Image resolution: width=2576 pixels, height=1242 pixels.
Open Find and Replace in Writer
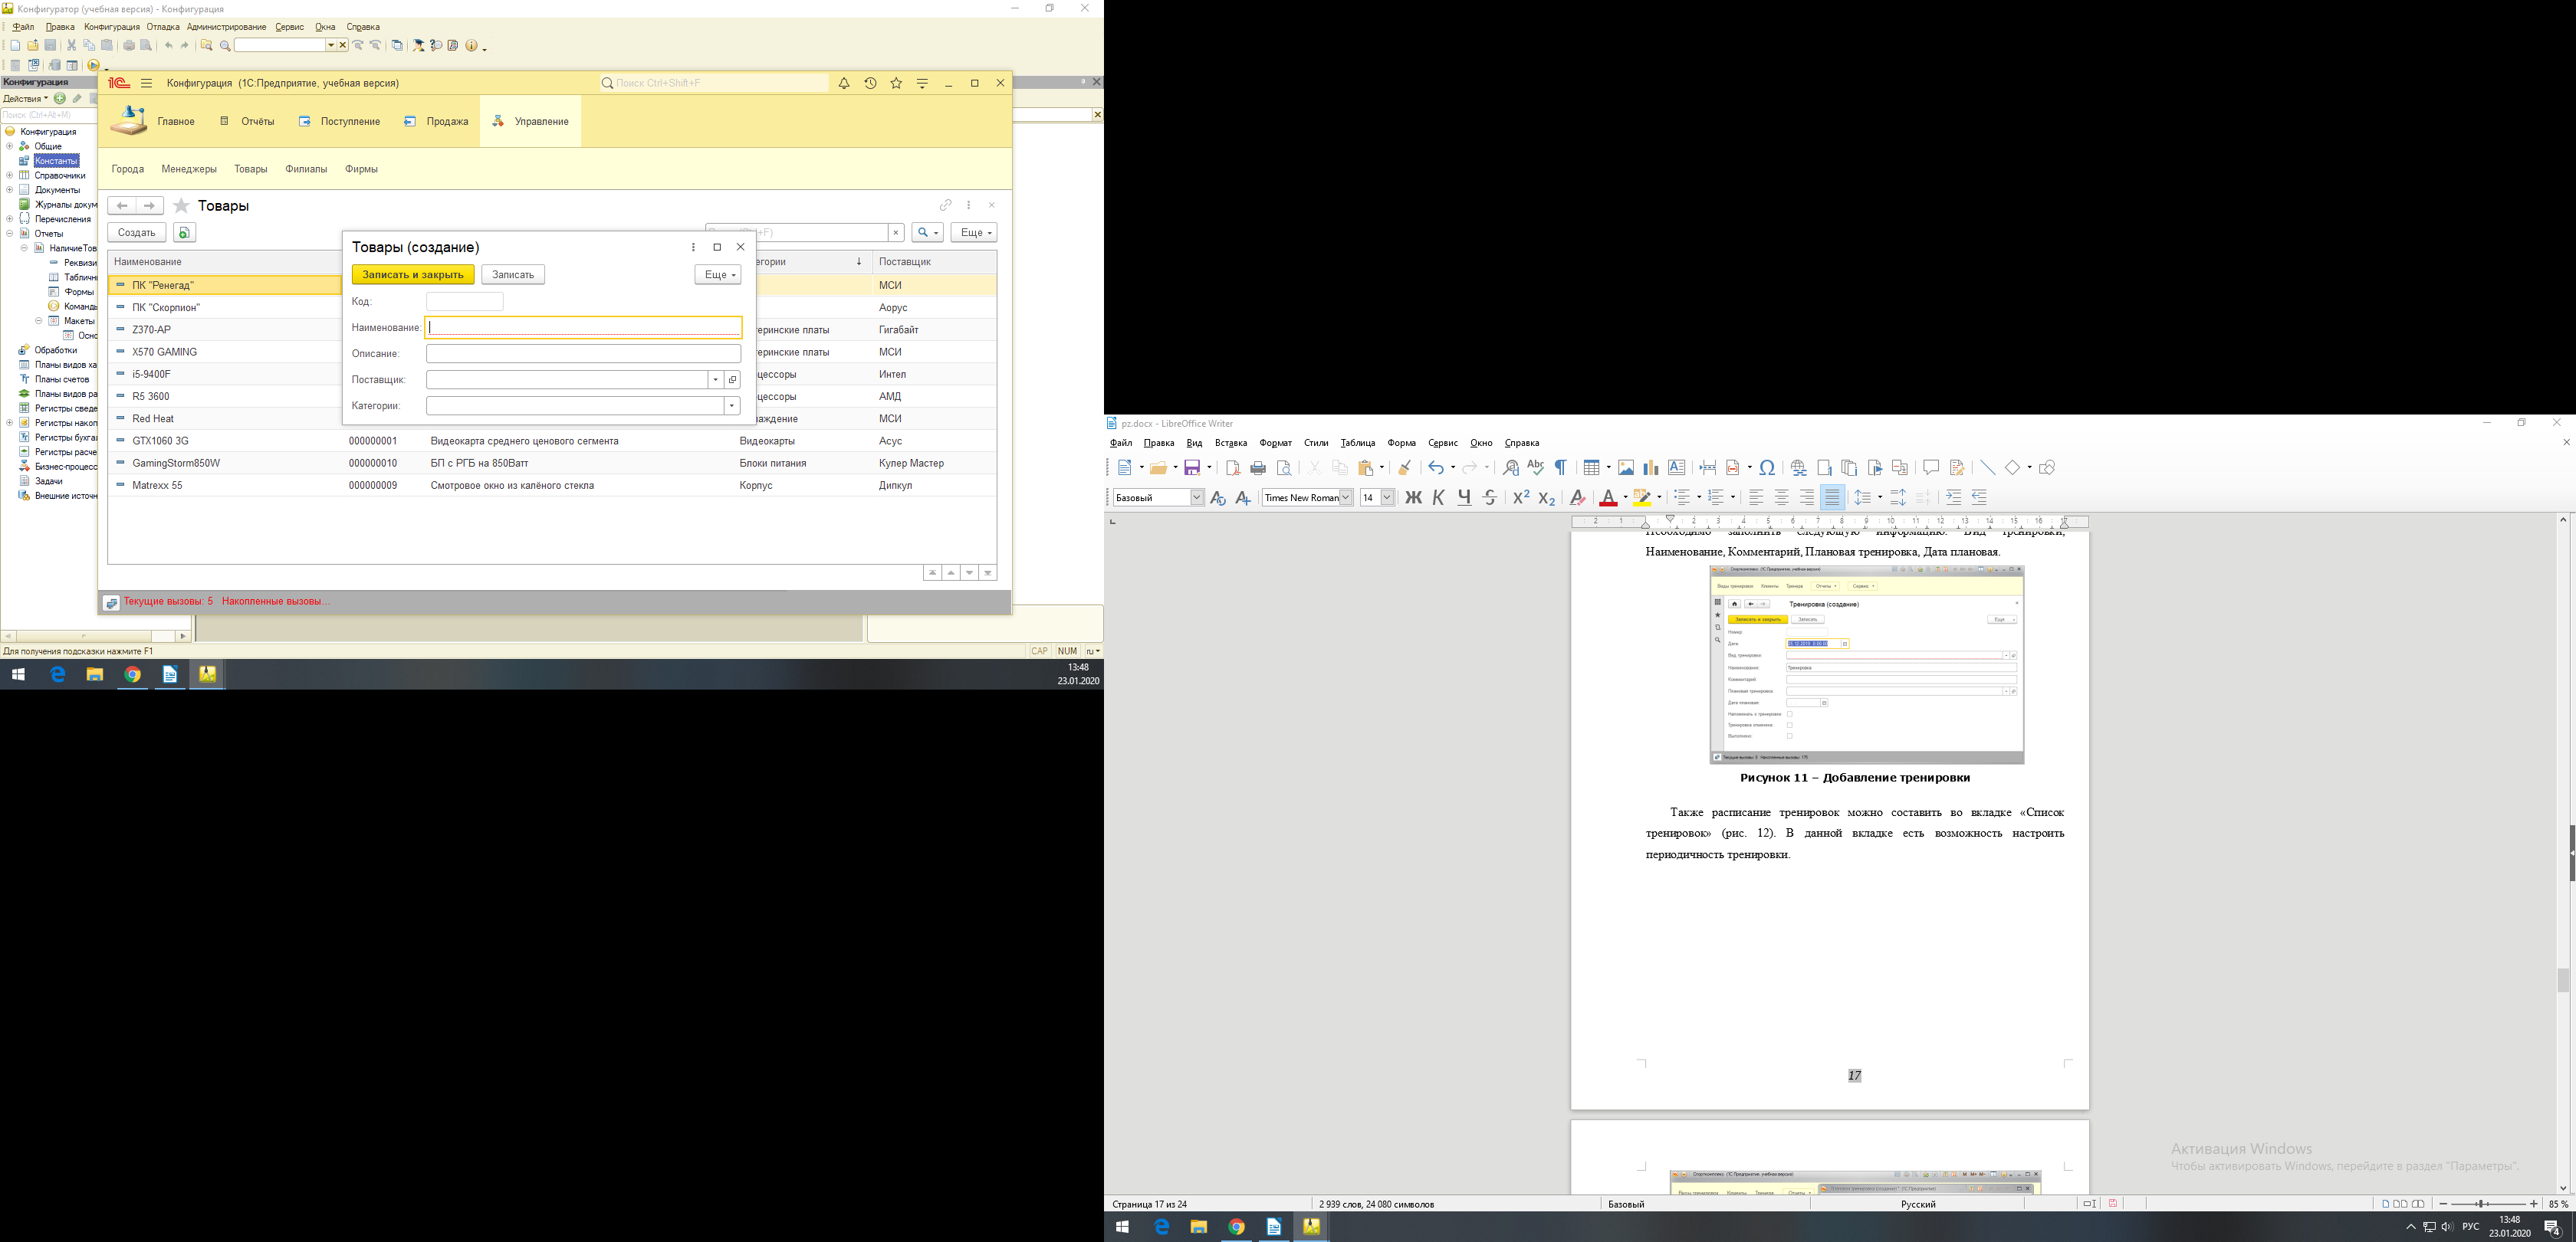[1510, 467]
